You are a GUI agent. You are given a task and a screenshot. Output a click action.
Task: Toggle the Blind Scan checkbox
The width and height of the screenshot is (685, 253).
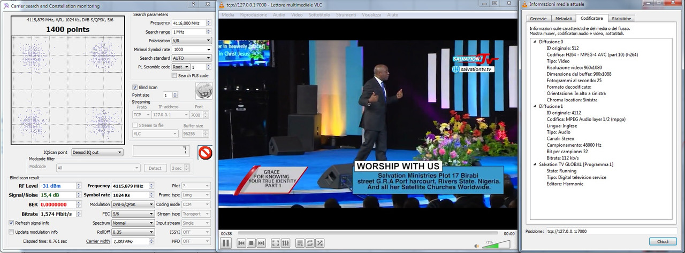(135, 87)
